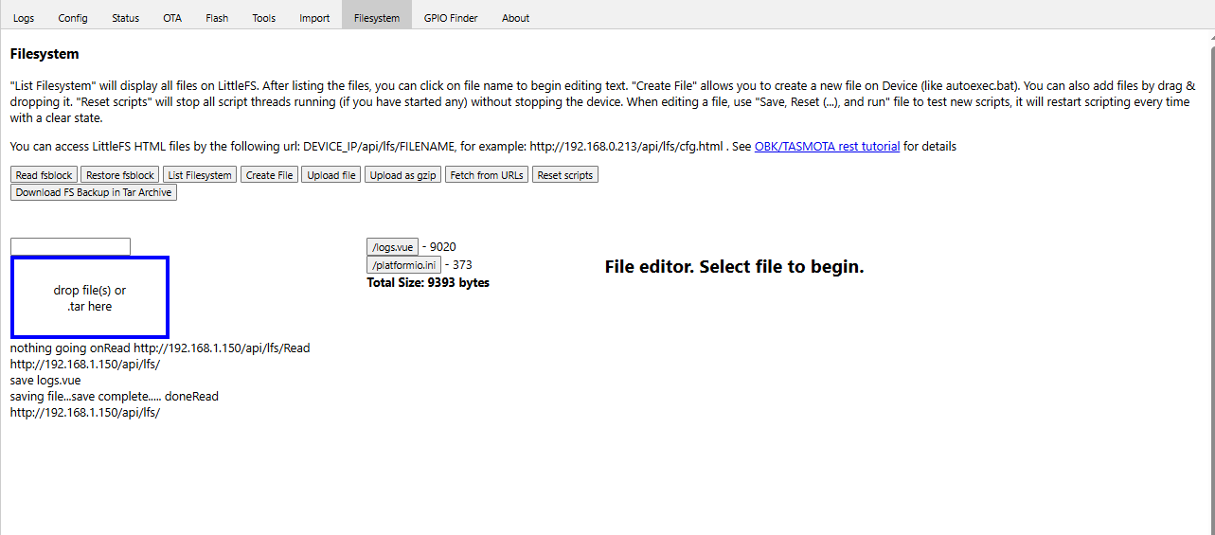The image size is (1215, 535).
Task: Click the 'save logs.vue' log line
Action: pos(45,381)
